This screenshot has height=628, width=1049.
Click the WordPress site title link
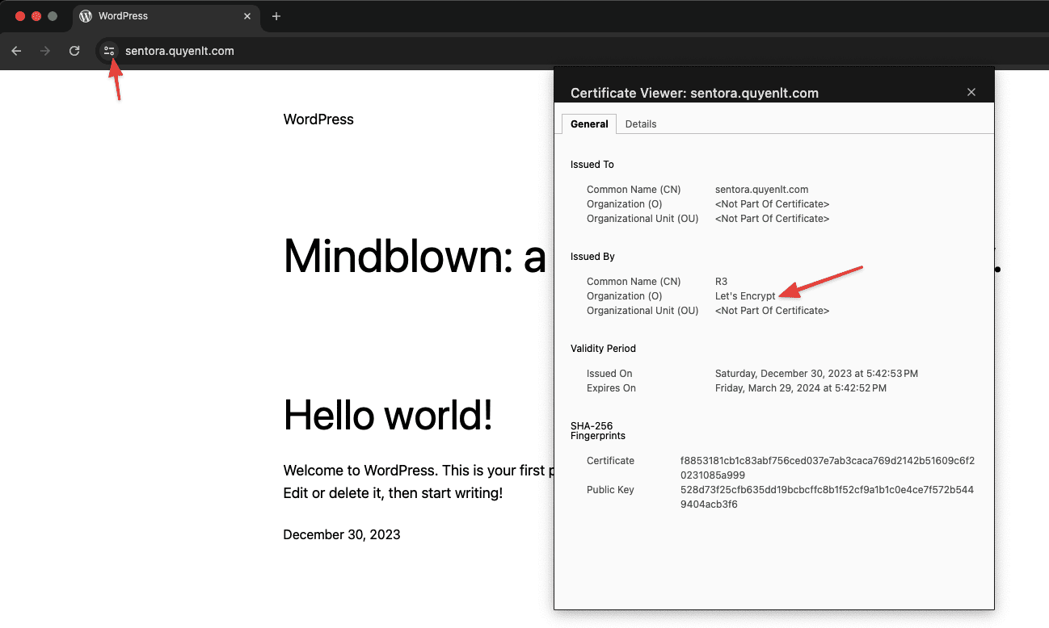coord(318,119)
